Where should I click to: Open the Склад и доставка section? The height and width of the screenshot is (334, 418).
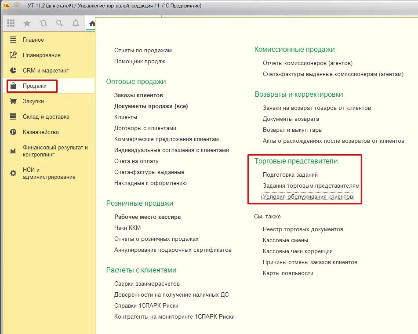click(x=46, y=117)
